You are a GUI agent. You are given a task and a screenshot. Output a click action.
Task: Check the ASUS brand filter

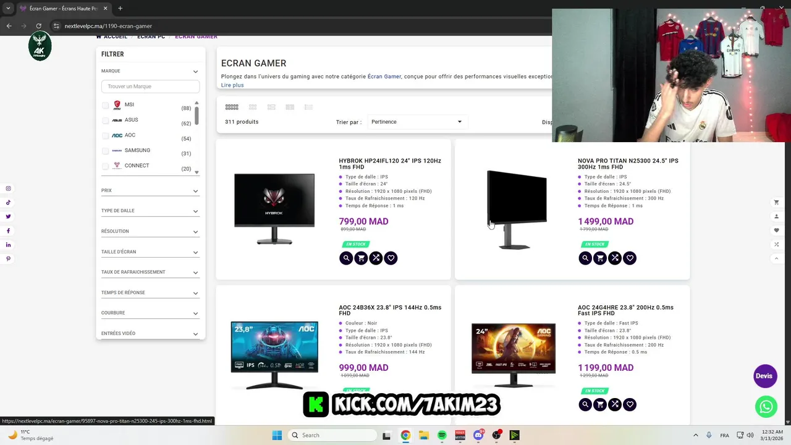pos(105,121)
